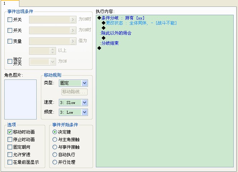Select the last empty command line after 分歧结束

coord(99,48)
